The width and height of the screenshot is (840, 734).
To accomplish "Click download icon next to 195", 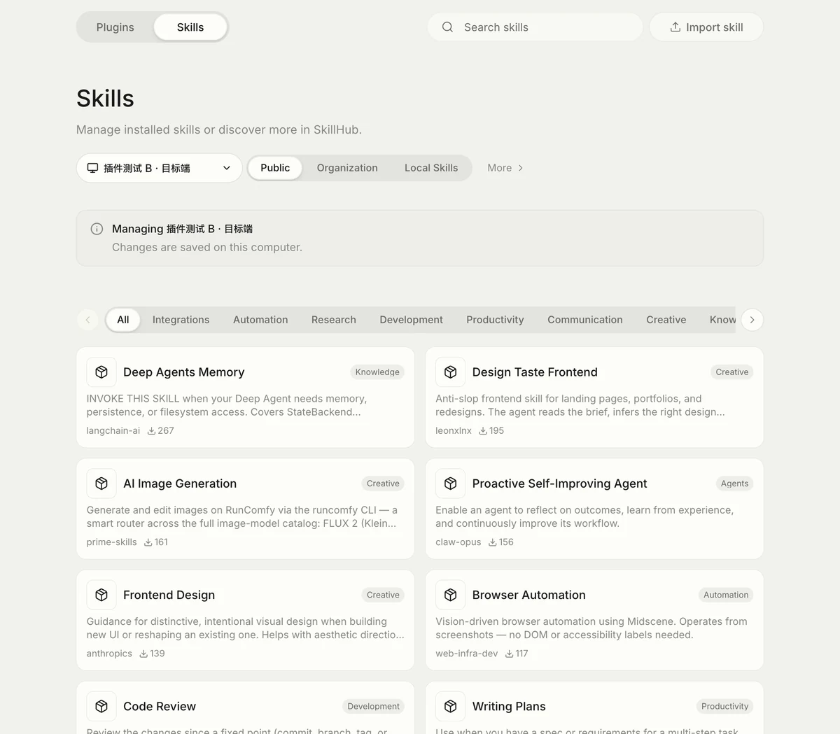I will [483, 431].
